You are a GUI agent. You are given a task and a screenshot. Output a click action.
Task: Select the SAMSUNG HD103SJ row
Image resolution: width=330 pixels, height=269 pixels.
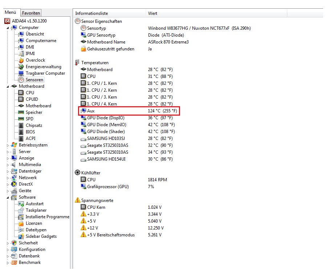tap(127, 138)
